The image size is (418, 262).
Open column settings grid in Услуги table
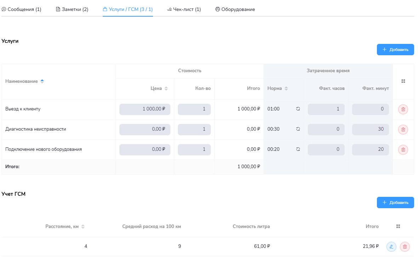pos(403,81)
